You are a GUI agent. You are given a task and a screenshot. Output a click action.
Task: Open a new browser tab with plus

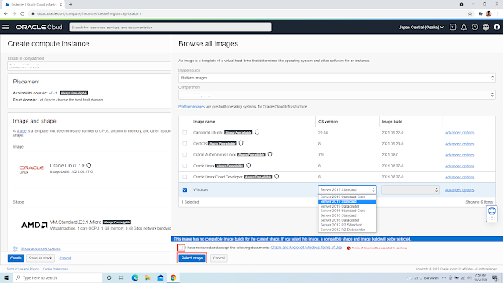(71, 5)
